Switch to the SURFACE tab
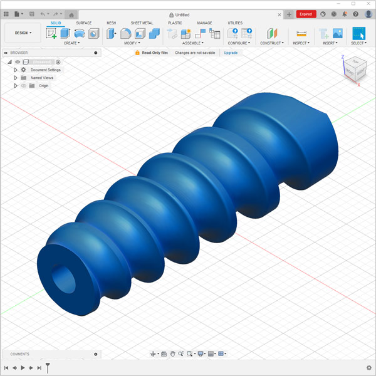Screen dimensions: 376x376 pyautogui.click(x=83, y=23)
